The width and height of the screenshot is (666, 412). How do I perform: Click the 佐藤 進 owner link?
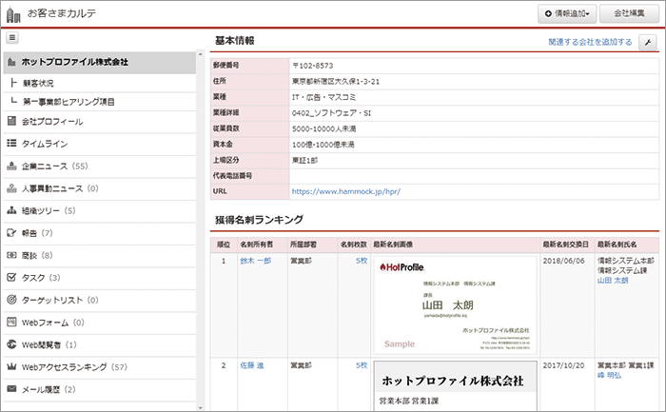tap(252, 365)
